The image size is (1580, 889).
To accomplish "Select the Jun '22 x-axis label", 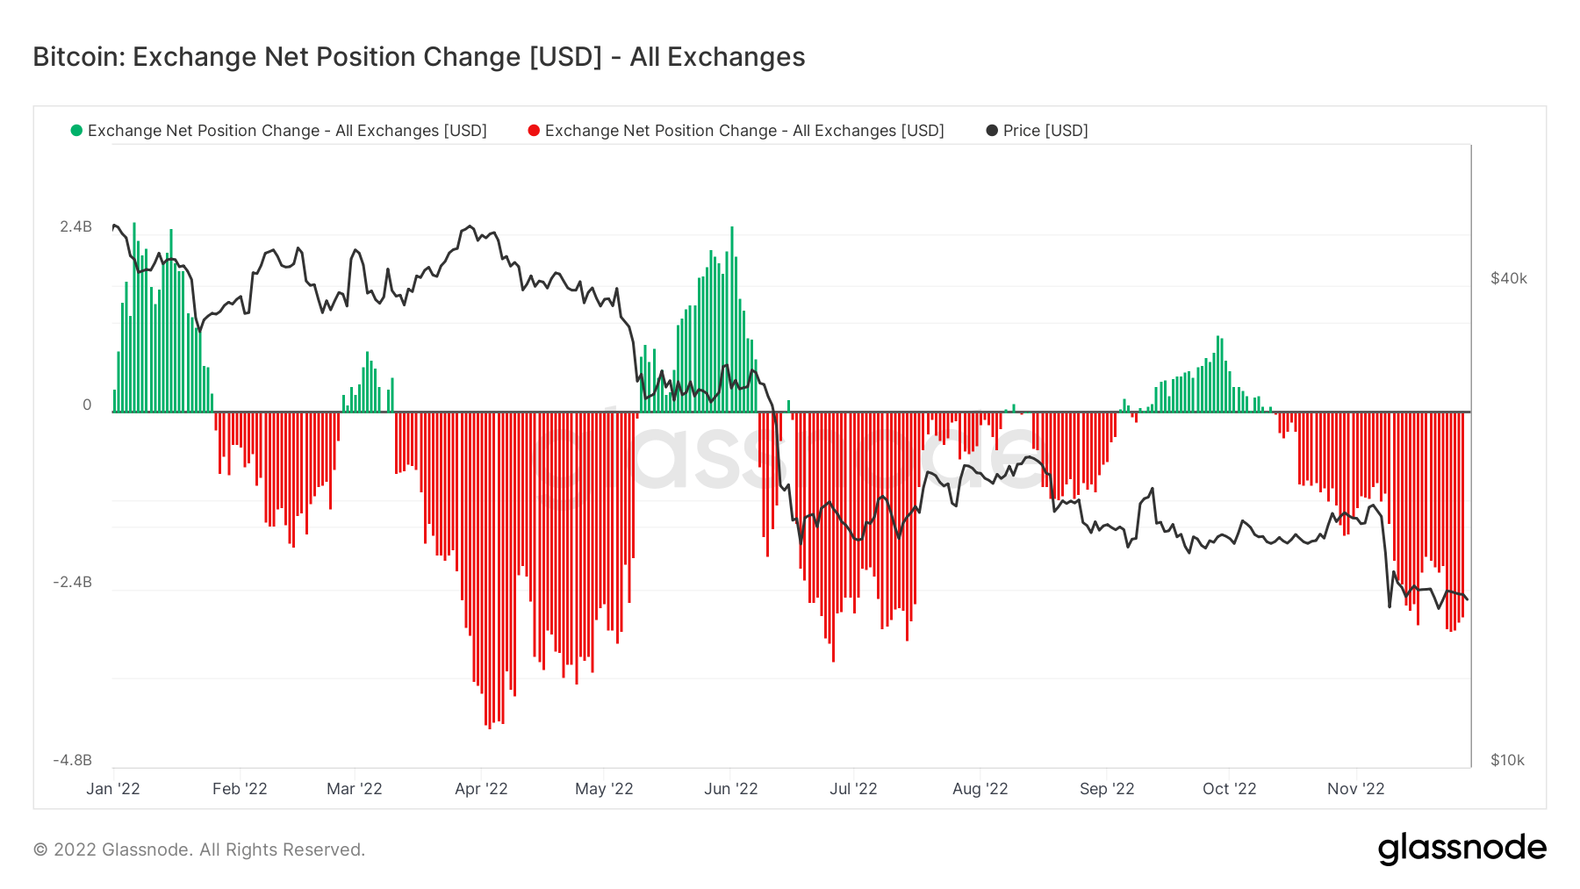I will [730, 788].
